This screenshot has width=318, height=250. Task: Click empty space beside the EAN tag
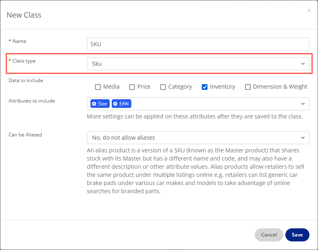(212, 104)
